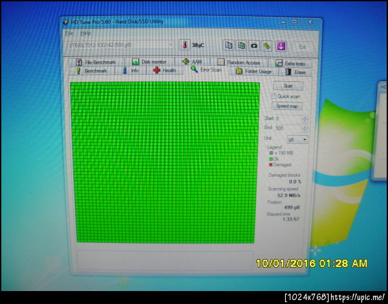
Task: Click the green options toolbar icon
Action: point(266,46)
